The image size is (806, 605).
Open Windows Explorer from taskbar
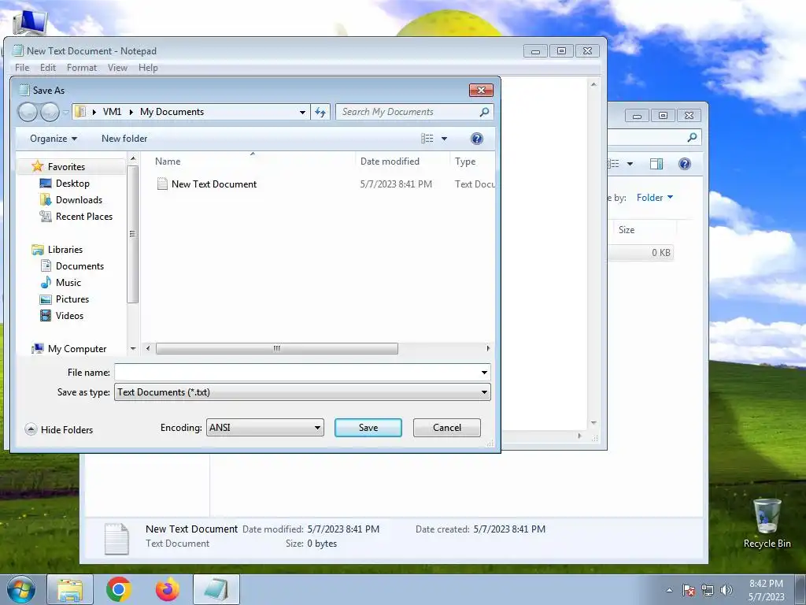[70, 589]
